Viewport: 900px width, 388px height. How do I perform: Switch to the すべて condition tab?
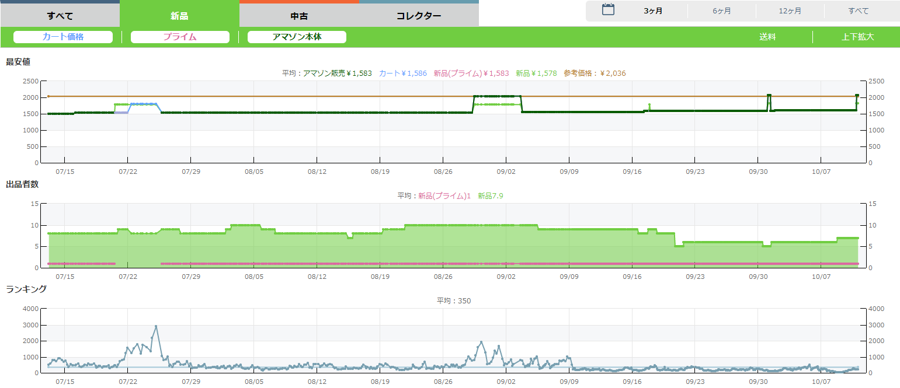tap(60, 16)
